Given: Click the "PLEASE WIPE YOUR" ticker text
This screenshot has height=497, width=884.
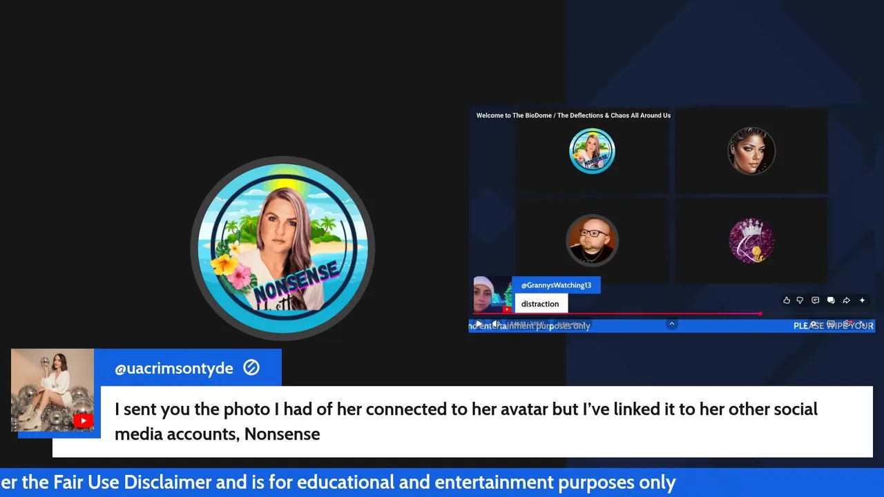Looking at the screenshot, I should click(834, 326).
